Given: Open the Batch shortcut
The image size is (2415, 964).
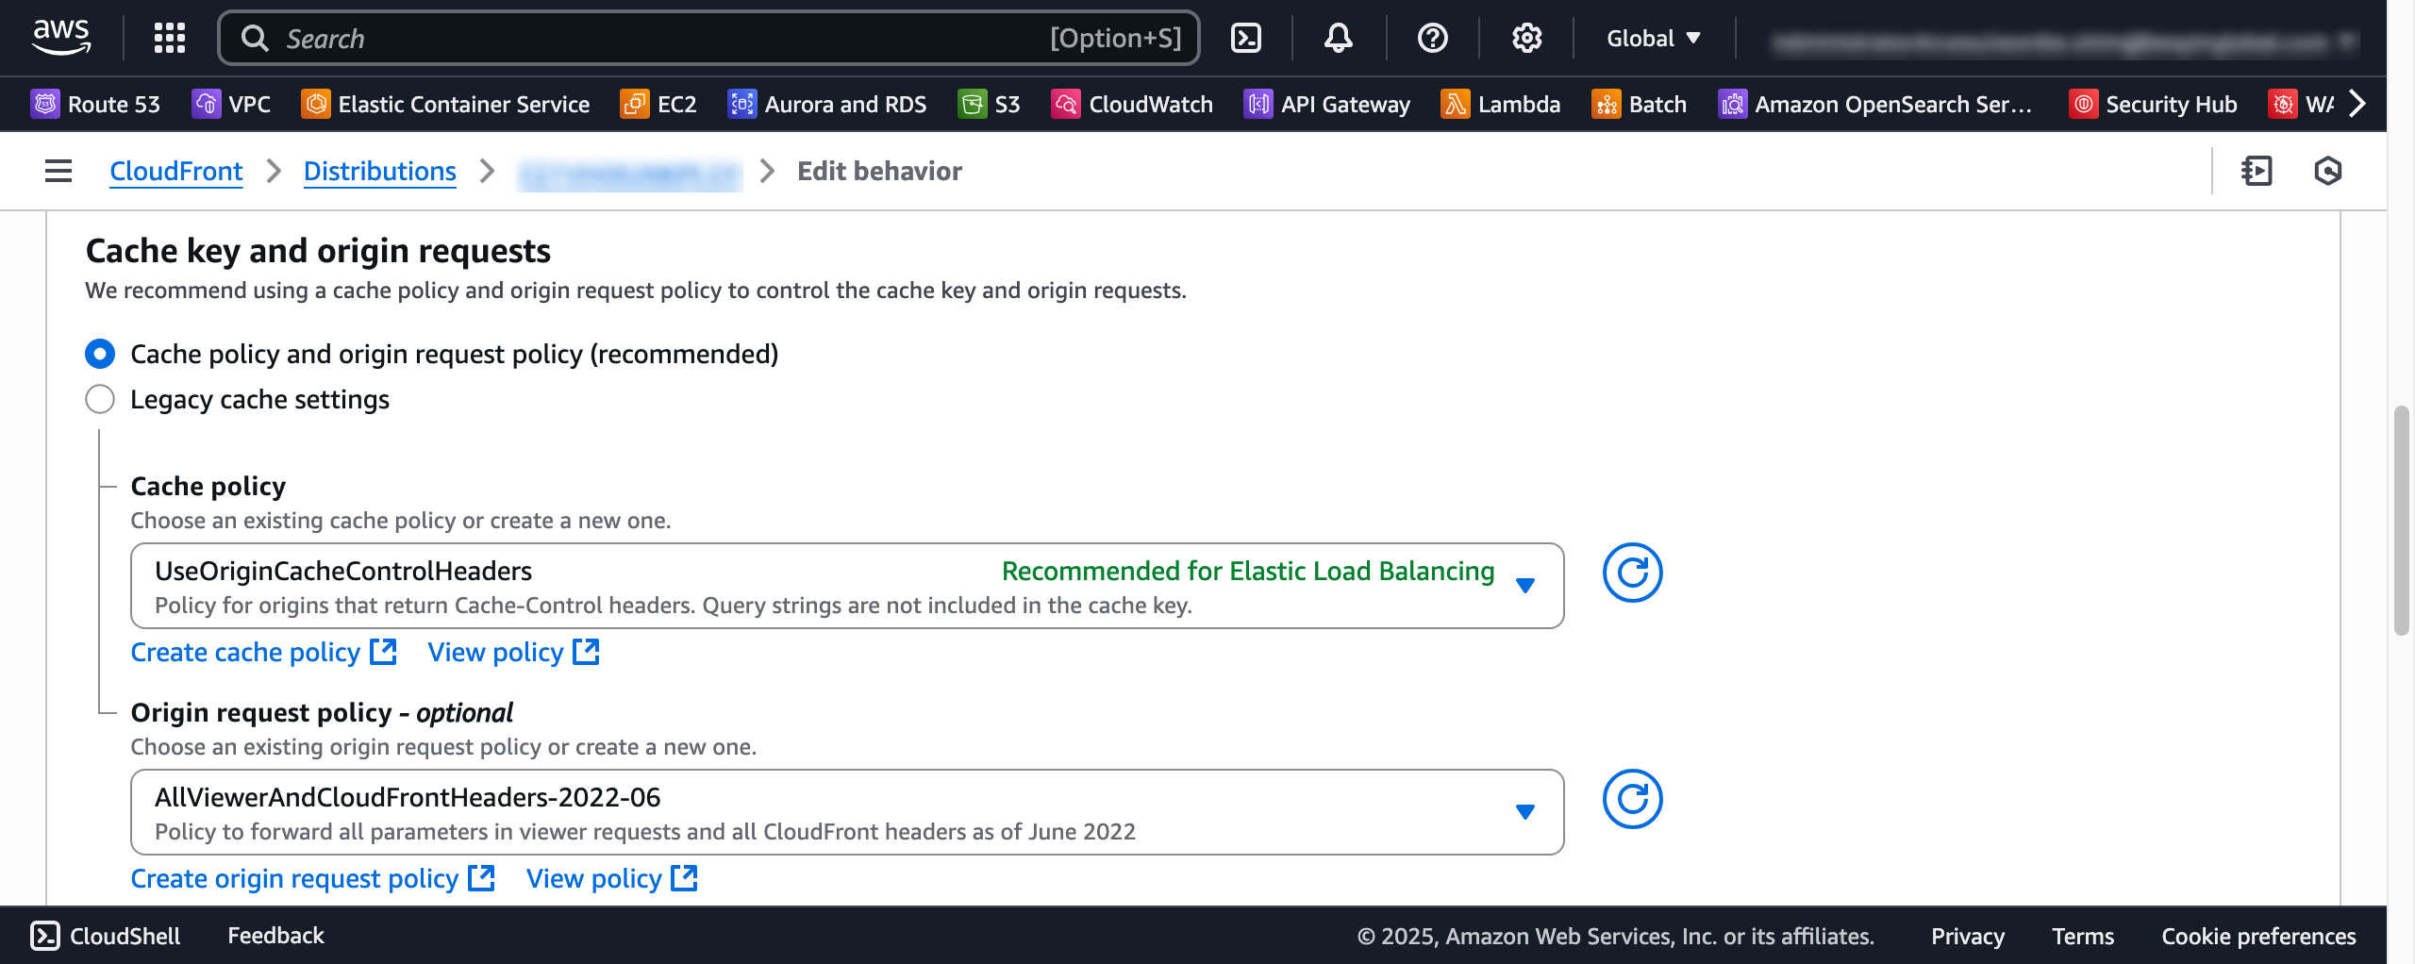Looking at the screenshot, I should point(1640,104).
